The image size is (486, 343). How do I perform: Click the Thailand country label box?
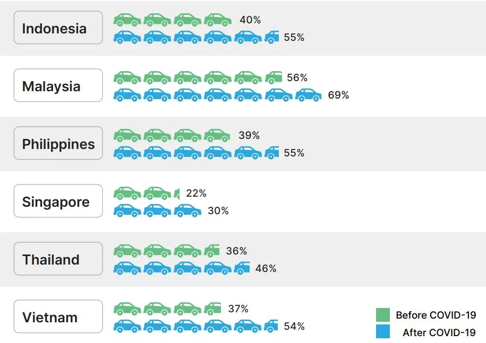click(58, 259)
